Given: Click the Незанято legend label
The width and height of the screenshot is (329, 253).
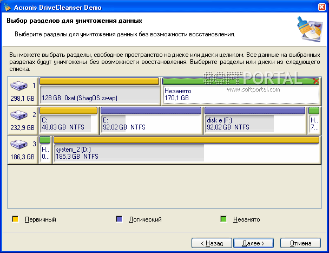Looking at the screenshot, I should pos(247,219).
